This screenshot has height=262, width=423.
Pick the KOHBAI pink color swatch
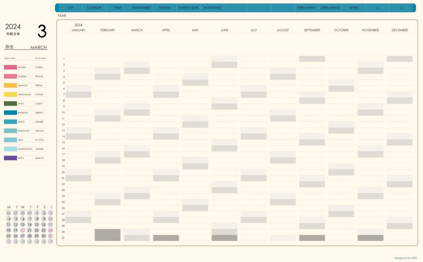10,67
